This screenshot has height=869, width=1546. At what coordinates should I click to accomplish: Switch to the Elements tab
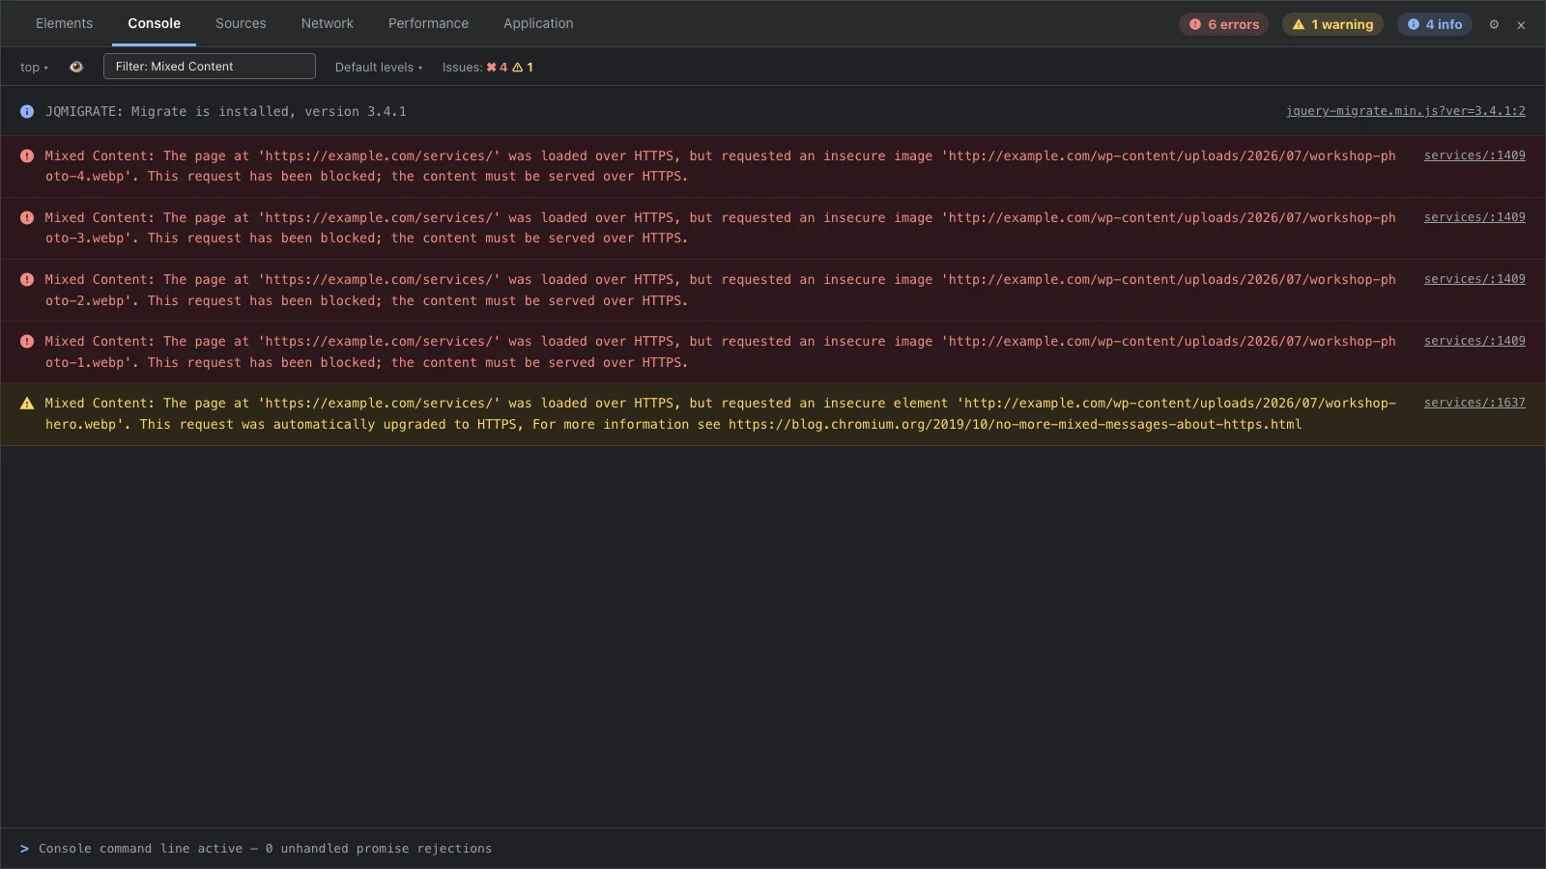click(x=65, y=23)
